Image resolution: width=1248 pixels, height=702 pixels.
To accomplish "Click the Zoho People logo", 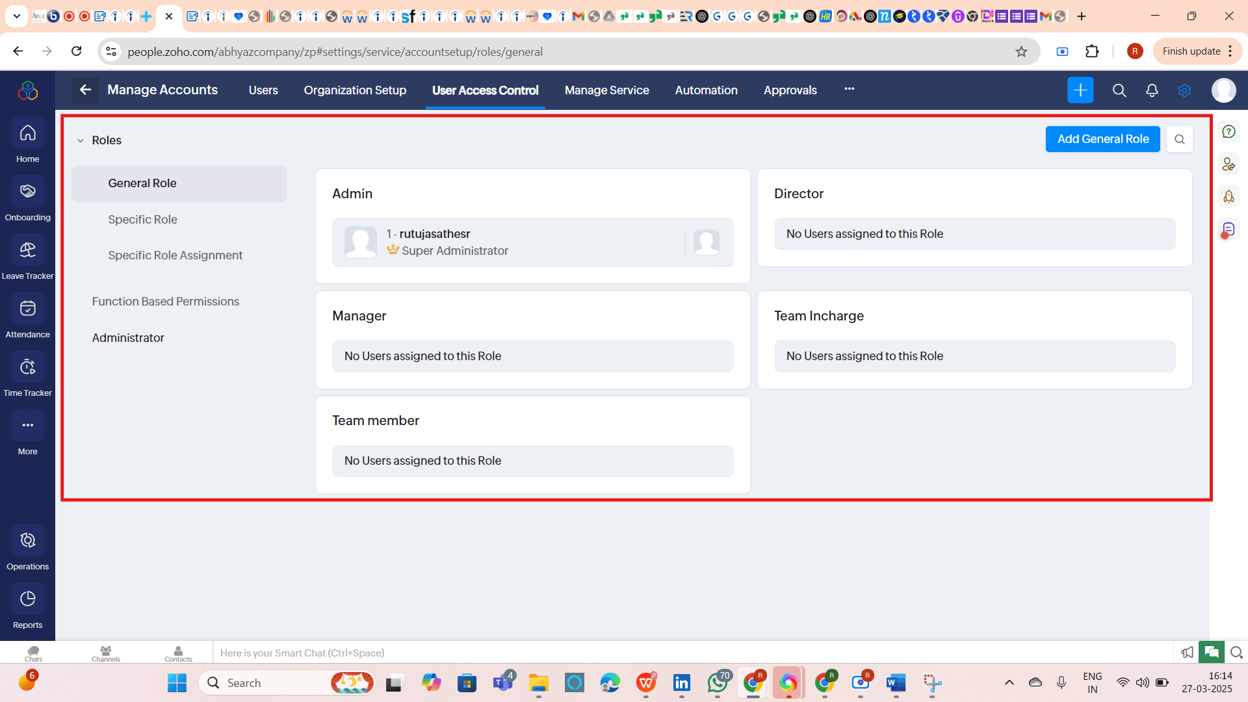I will tap(27, 90).
